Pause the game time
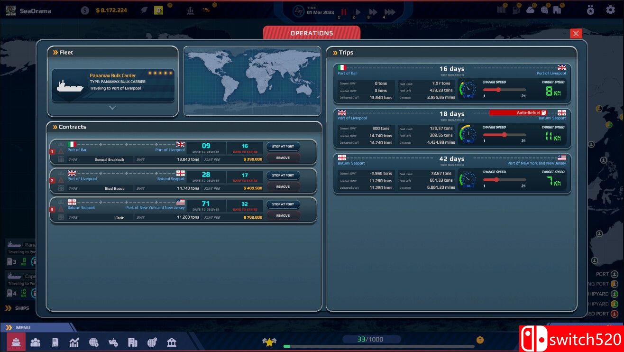The width and height of the screenshot is (624, 352). tap(344, 12)
